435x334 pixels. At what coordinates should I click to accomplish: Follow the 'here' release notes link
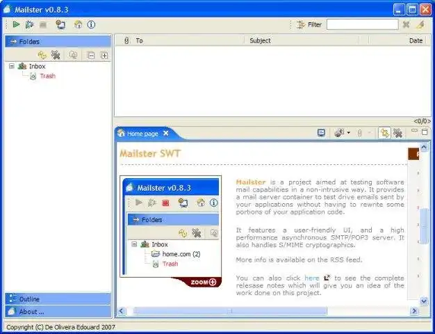click(x=312, y=278)
